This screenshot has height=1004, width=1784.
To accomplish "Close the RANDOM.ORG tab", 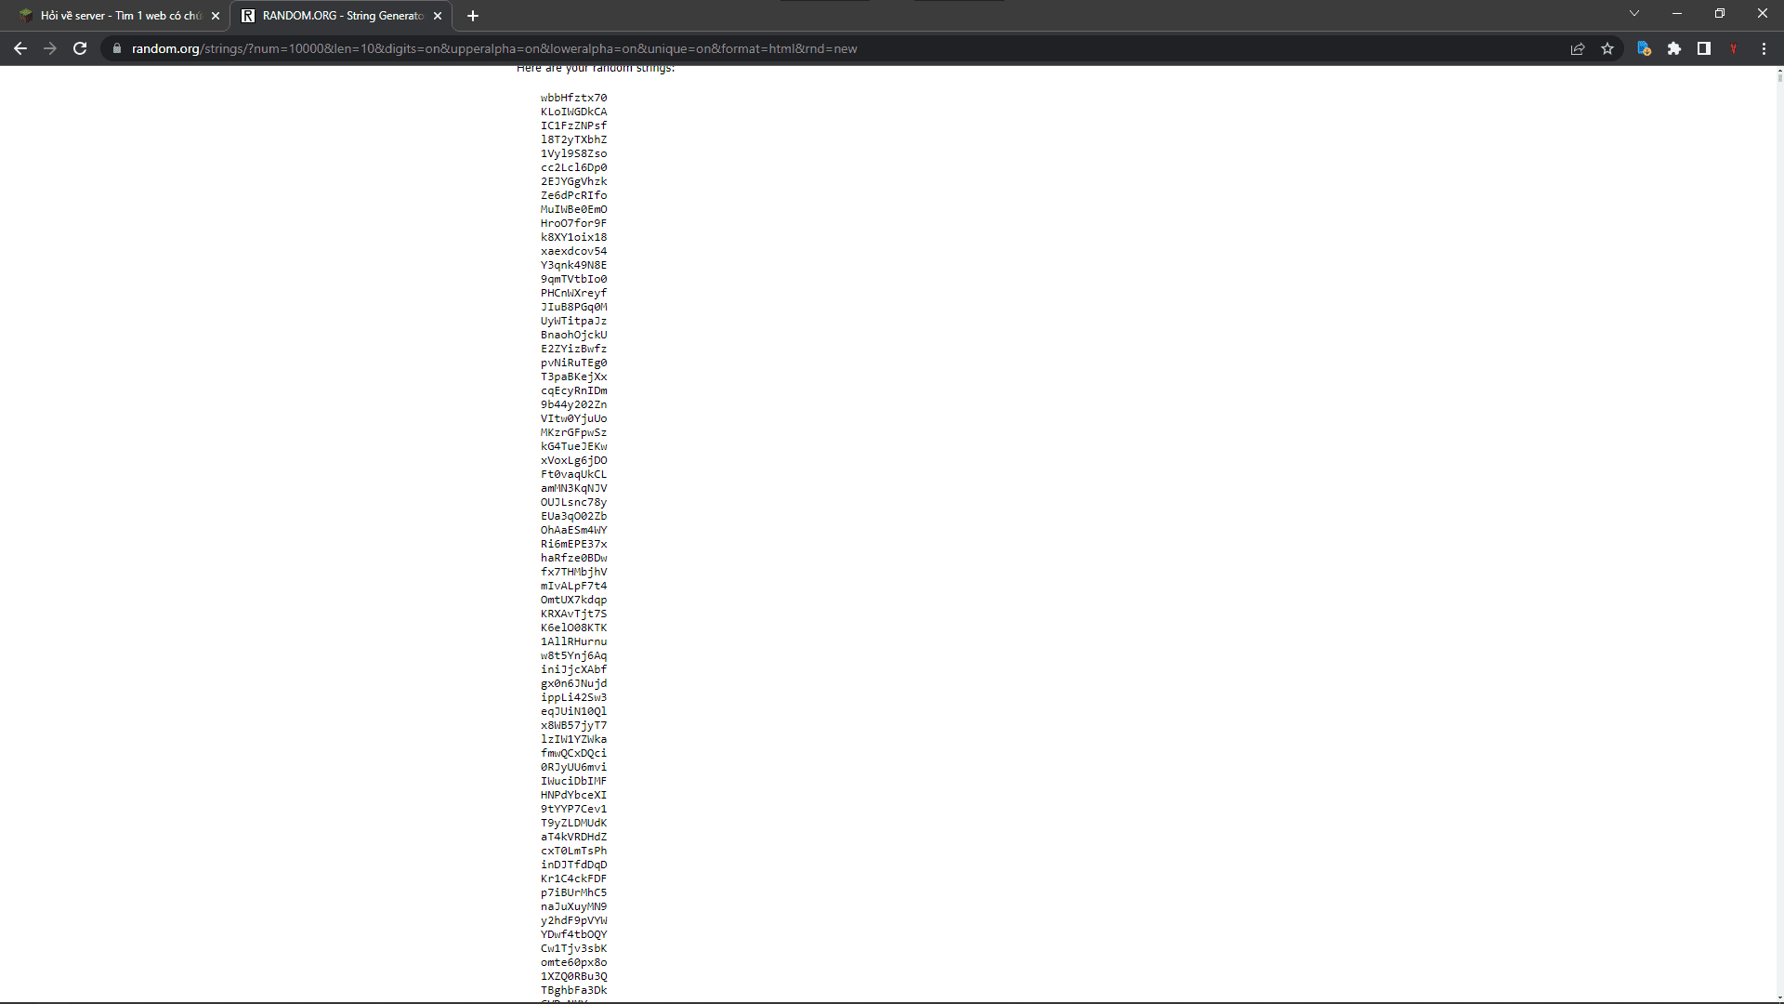I will click(x=438, y=16).
